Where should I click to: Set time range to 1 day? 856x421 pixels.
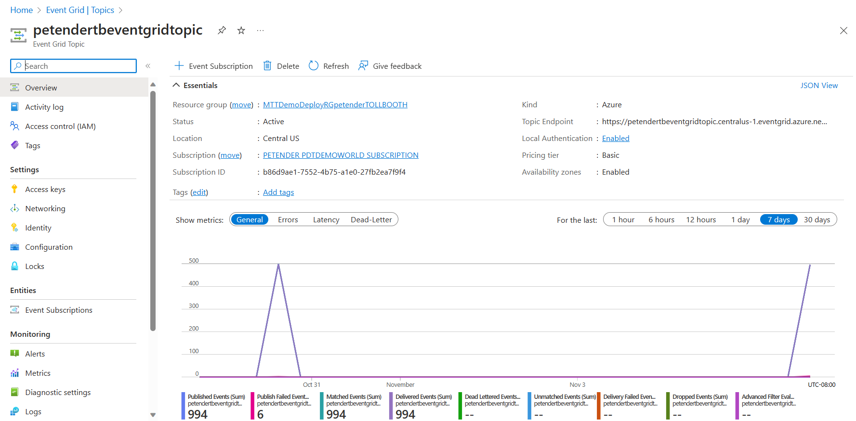point(740,219)
